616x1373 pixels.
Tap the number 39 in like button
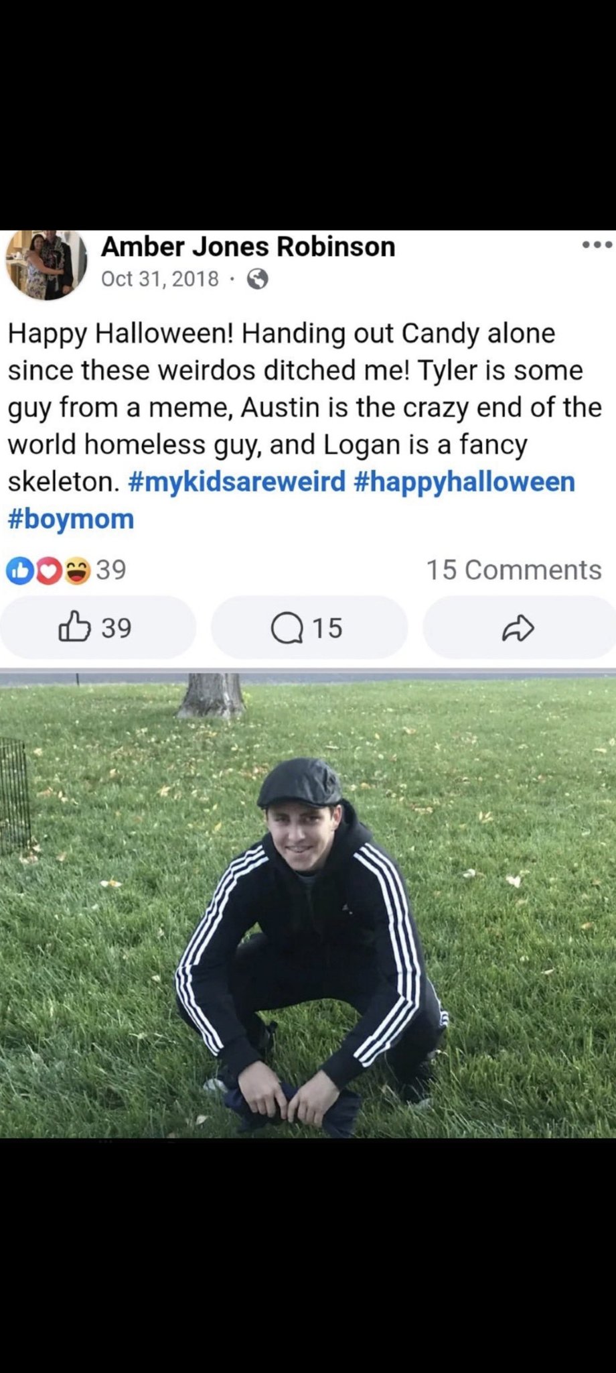coord(117,628)
